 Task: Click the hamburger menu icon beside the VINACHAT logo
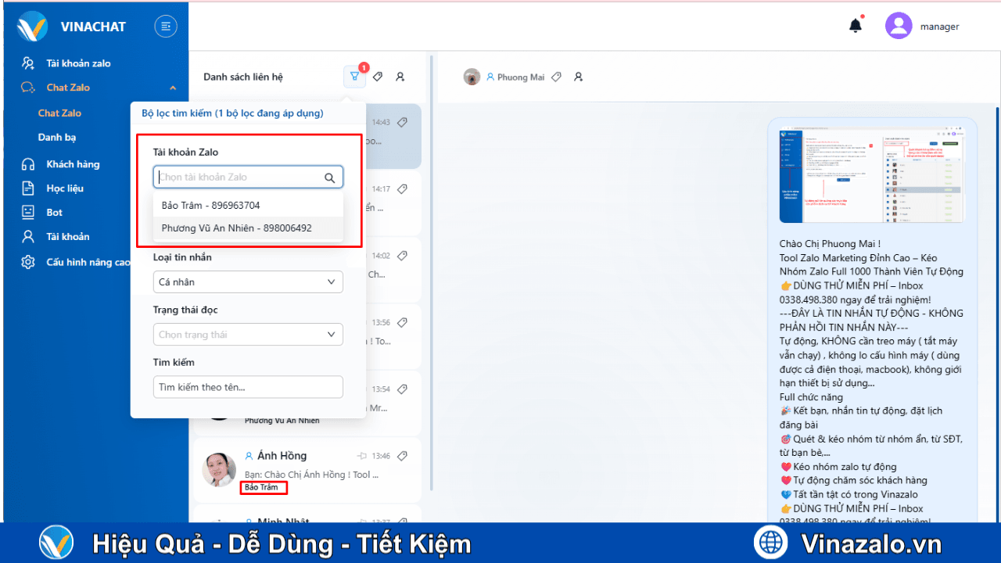(165, 26)
